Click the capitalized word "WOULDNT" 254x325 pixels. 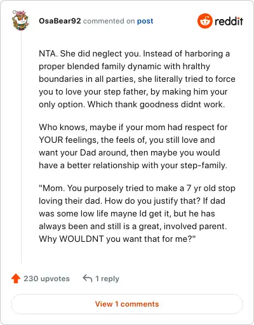point(81,239)
